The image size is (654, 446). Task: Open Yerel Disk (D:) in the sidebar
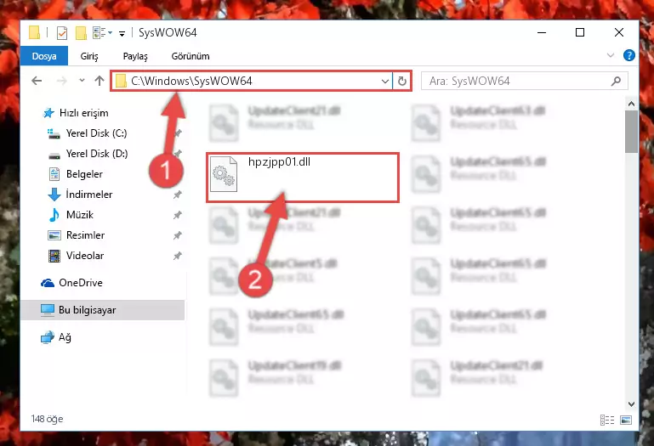88,154
